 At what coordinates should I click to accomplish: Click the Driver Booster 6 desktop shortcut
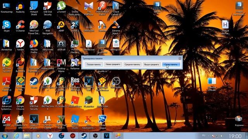coord(20,65)
